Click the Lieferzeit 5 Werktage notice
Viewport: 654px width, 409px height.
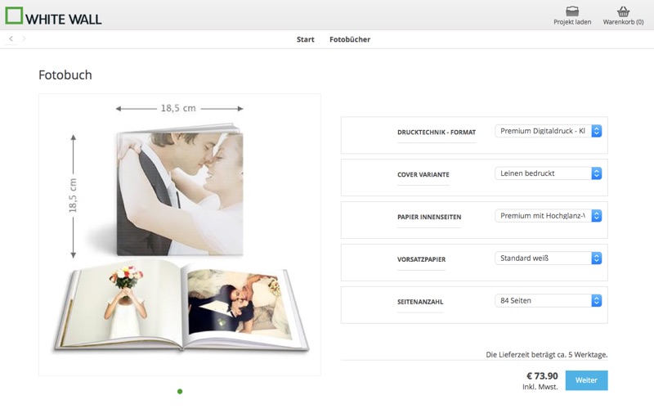click(546, 355)
